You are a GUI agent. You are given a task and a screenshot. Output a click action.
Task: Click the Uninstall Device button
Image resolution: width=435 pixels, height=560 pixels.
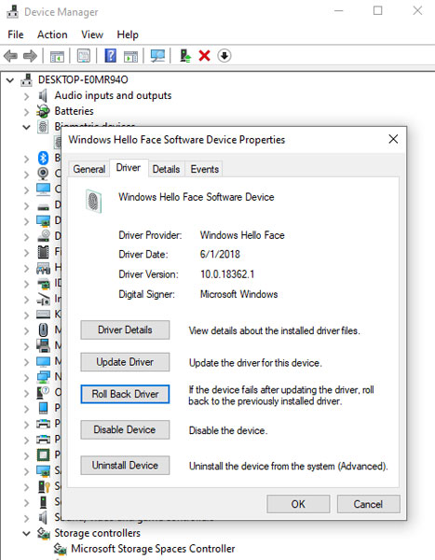pyautogui.click(x=125, y=465)
